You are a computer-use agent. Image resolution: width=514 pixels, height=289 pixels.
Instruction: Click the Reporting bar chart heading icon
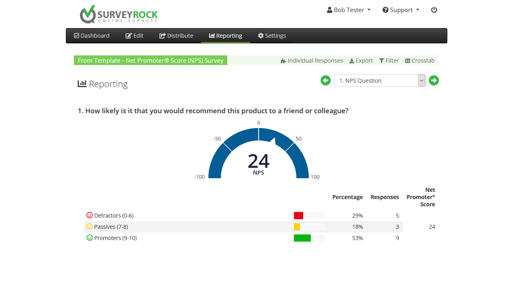tap(82, 83)
